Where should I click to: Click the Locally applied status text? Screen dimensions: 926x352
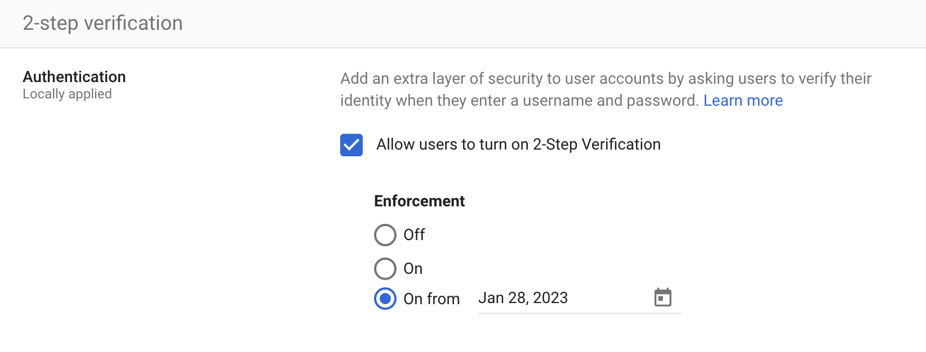click(x=68, y=94)
